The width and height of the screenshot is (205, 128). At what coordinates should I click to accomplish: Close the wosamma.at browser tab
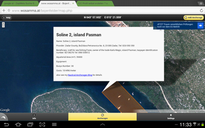[73, 4]
